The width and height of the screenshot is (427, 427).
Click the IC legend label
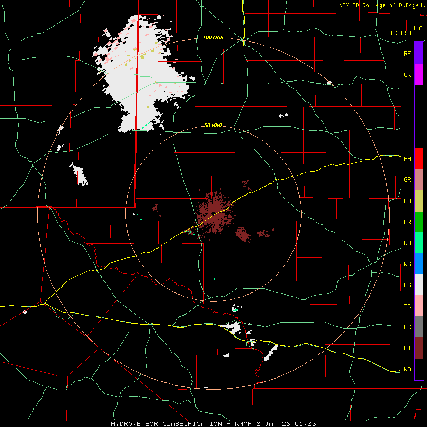tap(408, 306)
